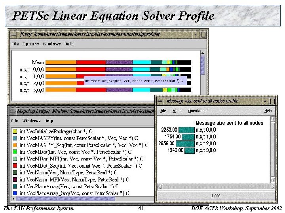
Task: Click value 1346.00 in Message size window
Action: click(175, 150)
